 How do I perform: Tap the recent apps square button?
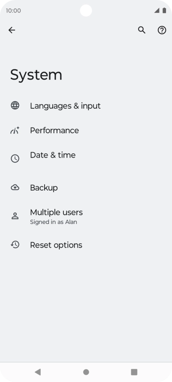134,372
